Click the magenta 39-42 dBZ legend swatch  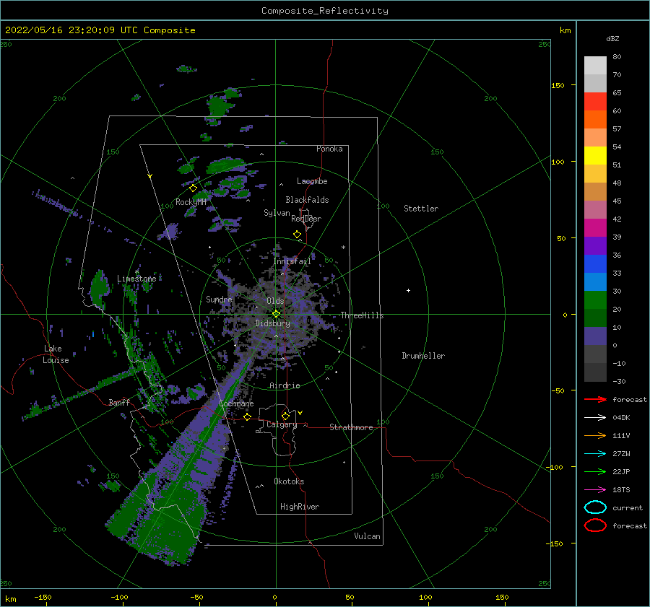[595, 227]
